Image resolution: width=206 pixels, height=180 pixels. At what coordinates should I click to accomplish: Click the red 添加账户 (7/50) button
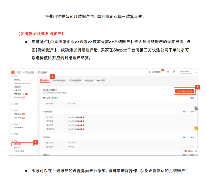185,91
